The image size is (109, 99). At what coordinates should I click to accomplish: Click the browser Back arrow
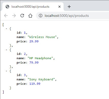tap(6, 16)
